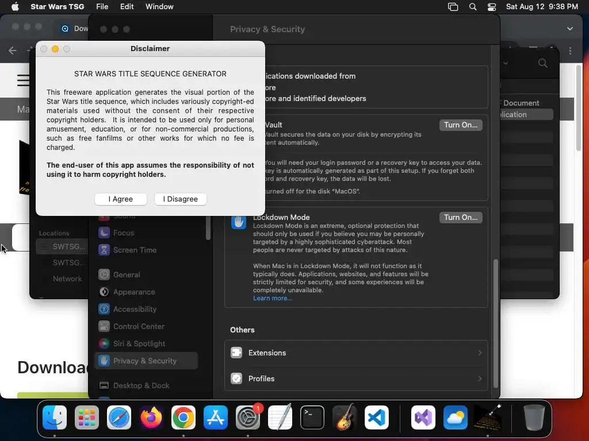This screenshot has width=589, height=441.
Task: Expand Finder dialog view dropdown chevron
Action: 506,63
